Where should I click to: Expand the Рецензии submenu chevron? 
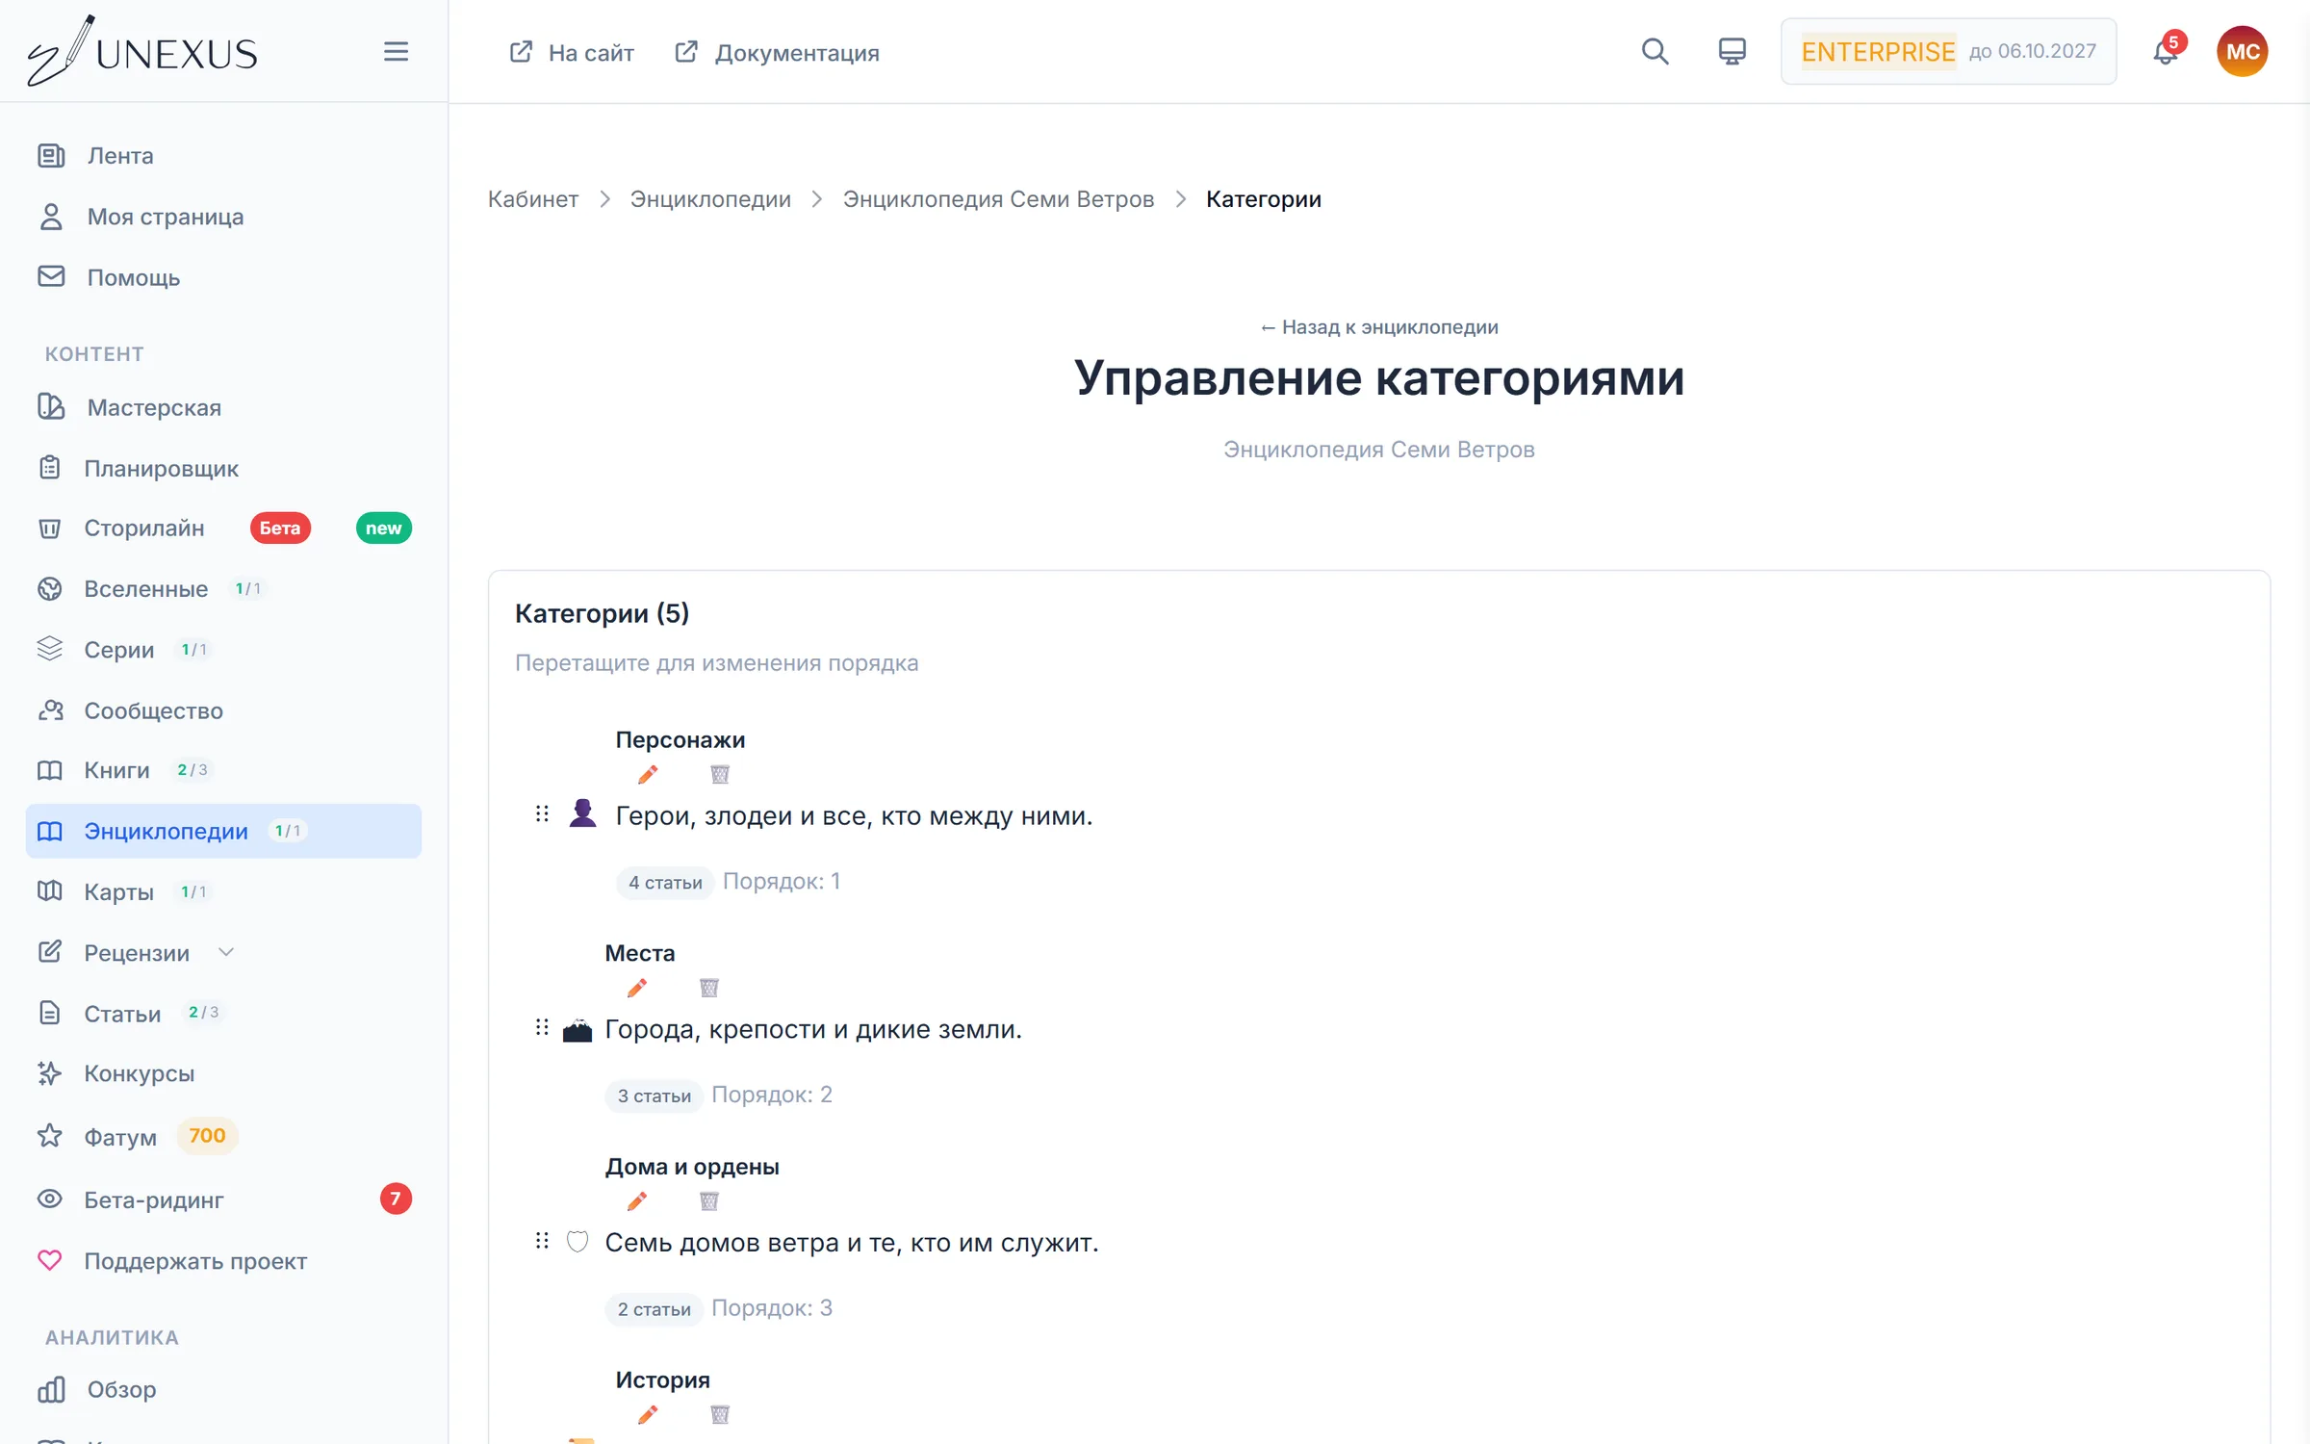pyautogui.click(x=226, y=952)
